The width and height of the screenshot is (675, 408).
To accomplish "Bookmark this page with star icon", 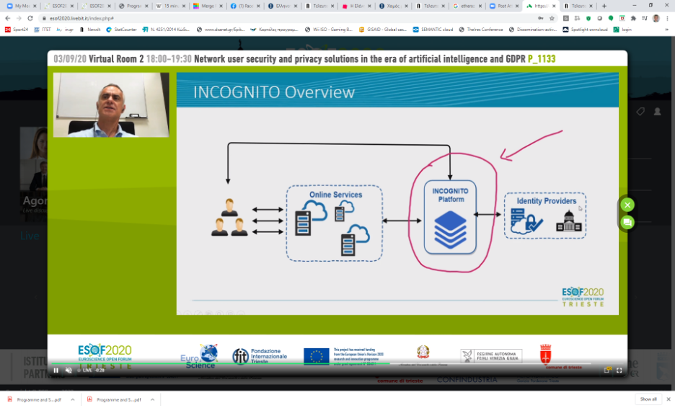I will point(552,18).
